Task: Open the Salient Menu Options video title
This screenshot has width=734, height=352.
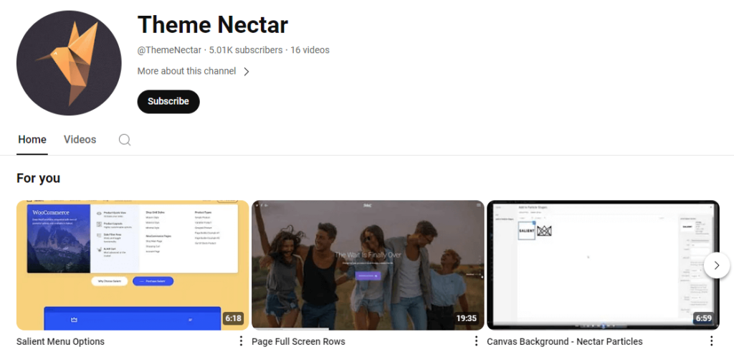Action: (x=60, y=342)
